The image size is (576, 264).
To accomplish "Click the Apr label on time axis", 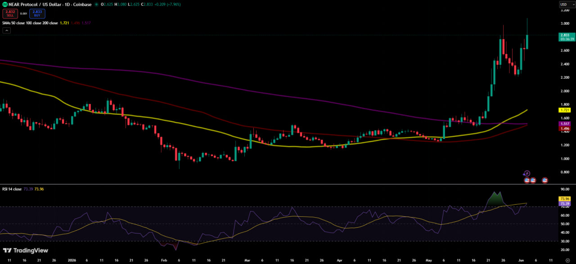I will click(340, 260).
